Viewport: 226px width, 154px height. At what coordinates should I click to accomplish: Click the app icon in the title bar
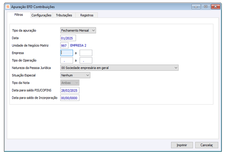[8, 7]
